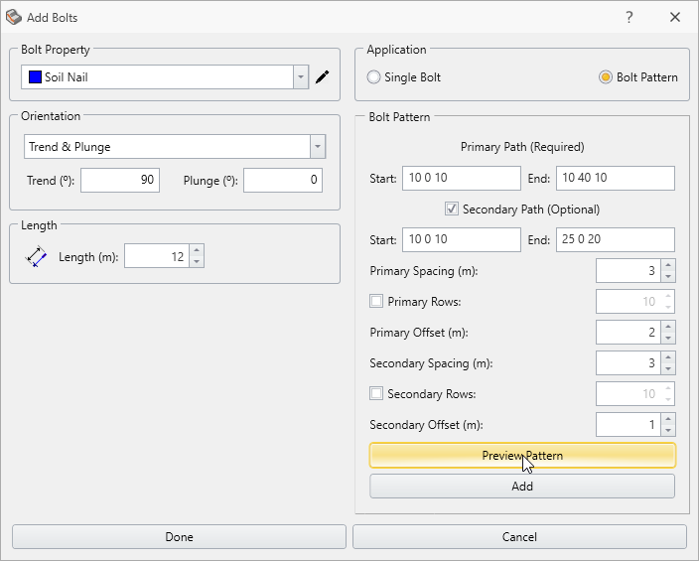This screenshot has height=561, width=699.
Task: Open the Bolt Property dropdown arrow
Action: coord(301,77)
